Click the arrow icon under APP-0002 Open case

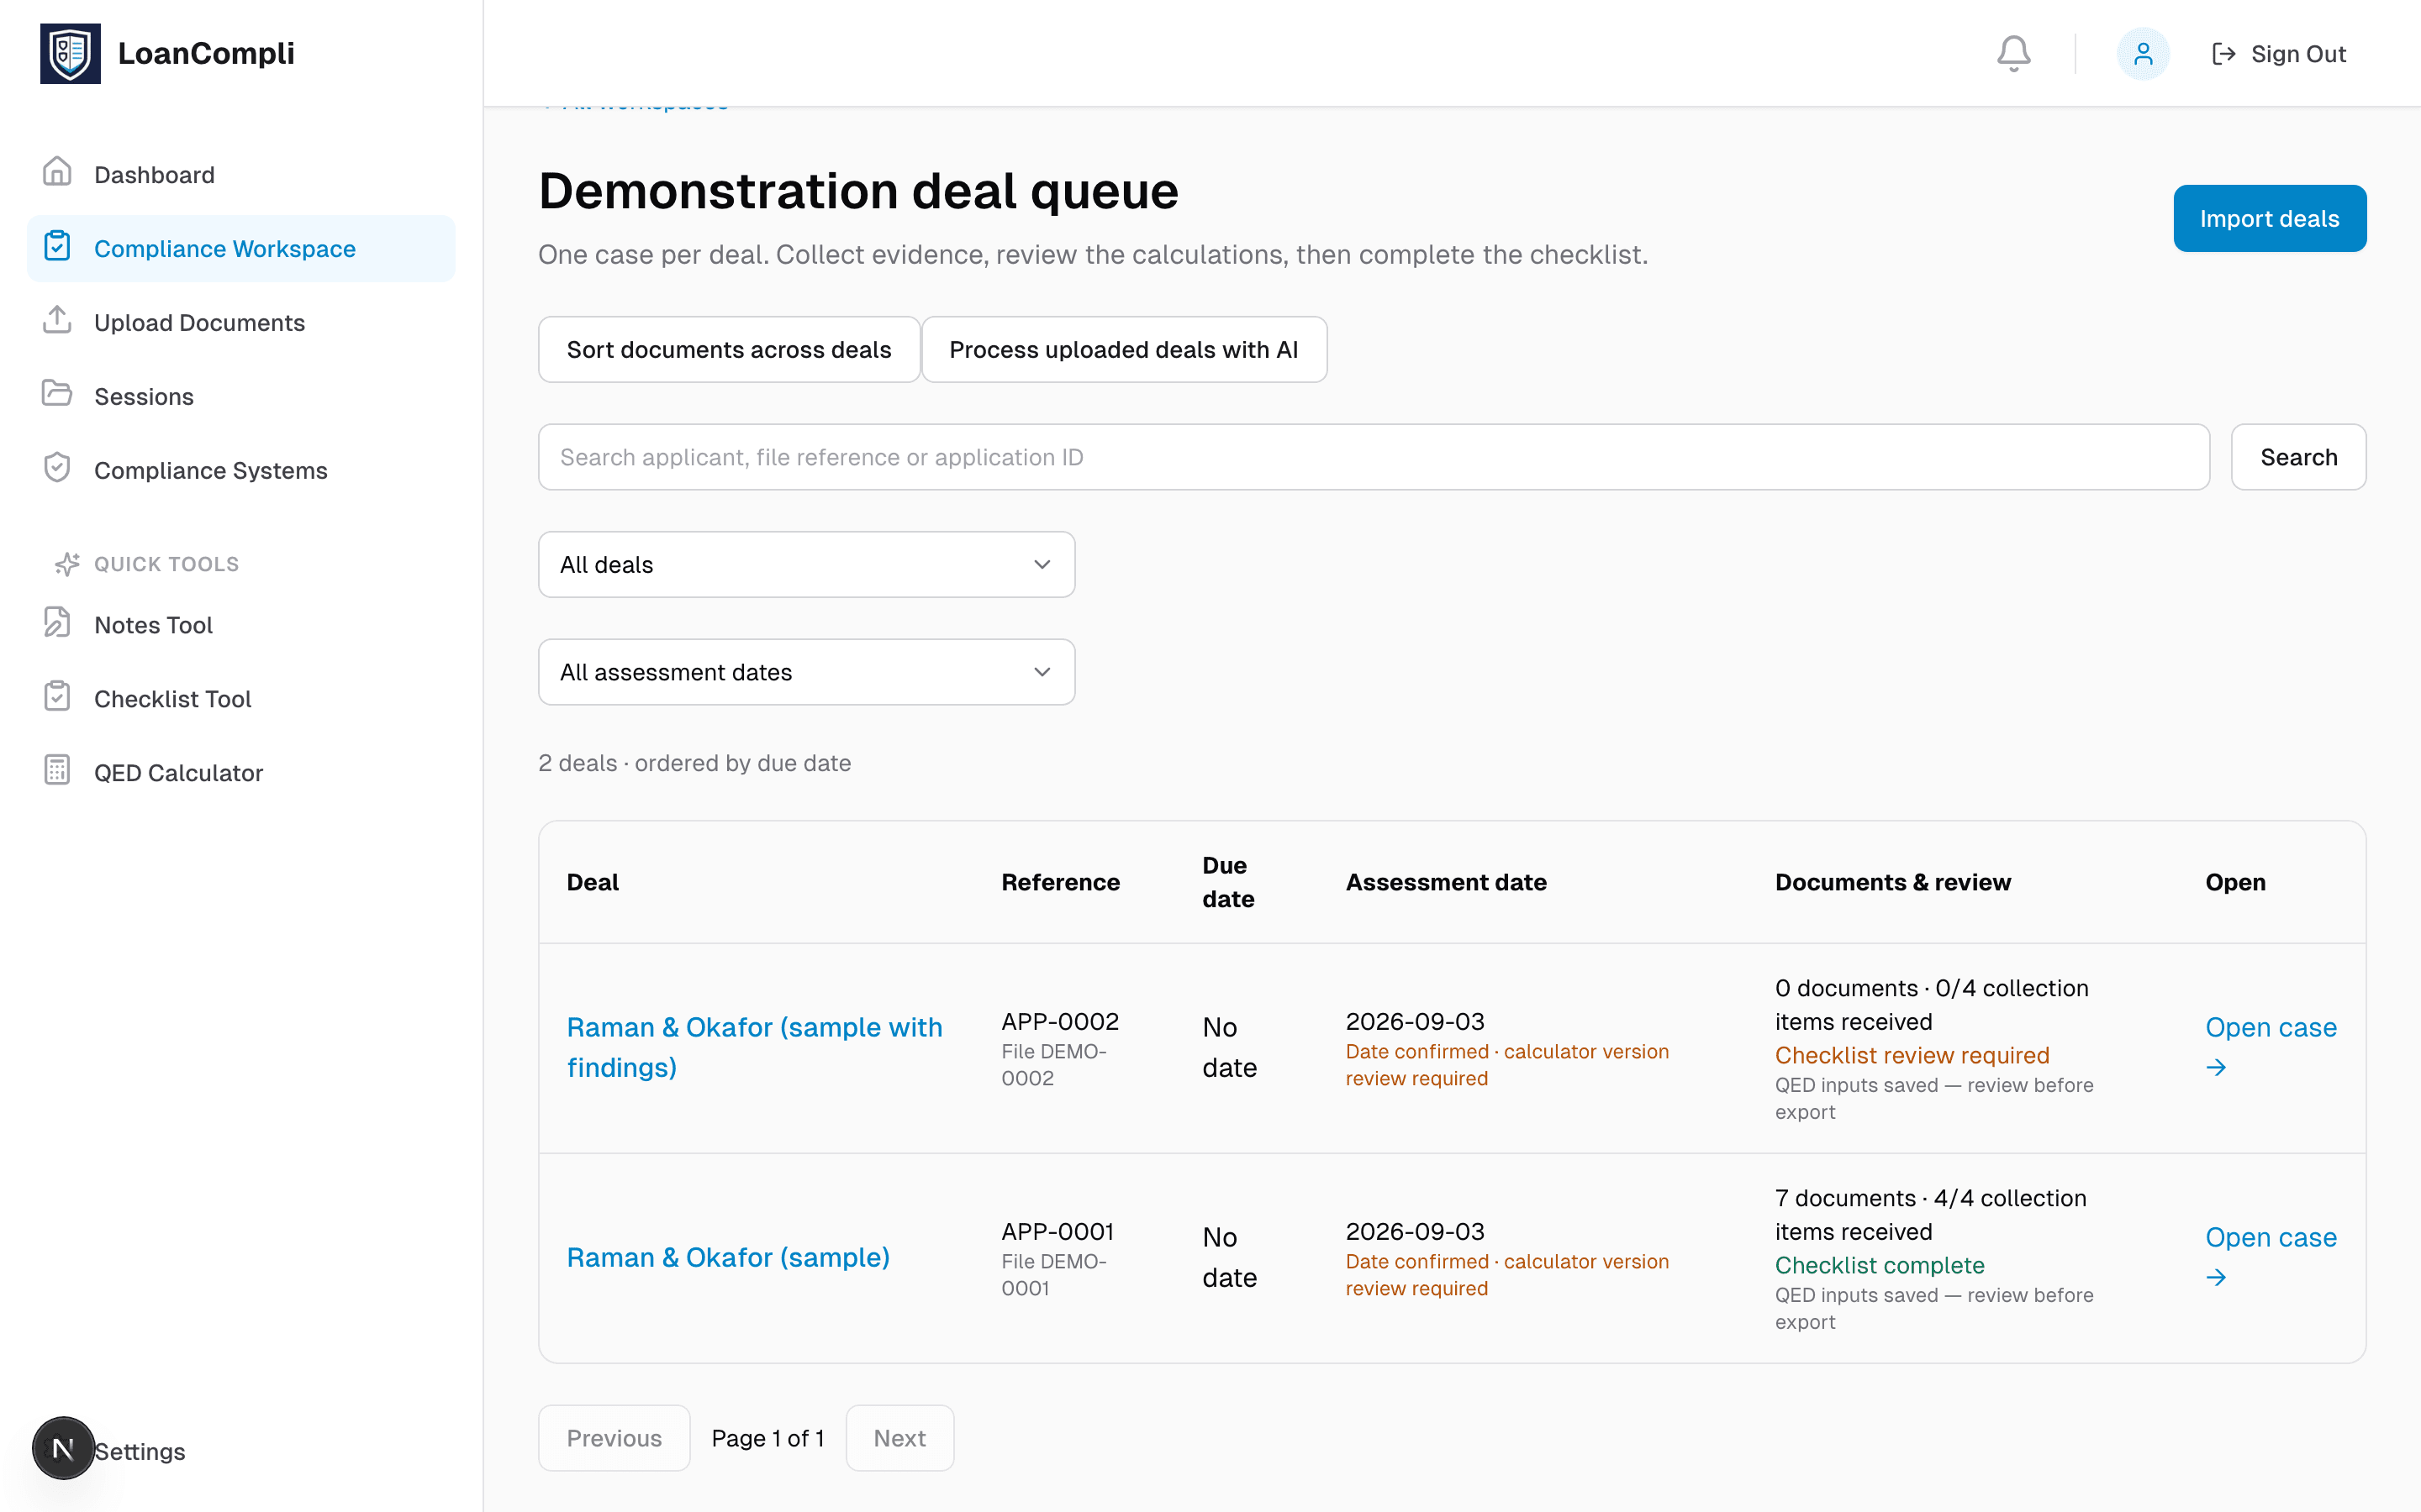coord(2216,1068)
